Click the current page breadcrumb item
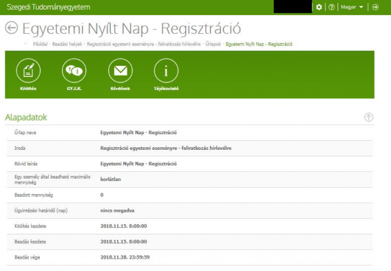Image resolution: width=391 pixels, height=271 pixels. pyautogui.click(x=257, y=44)
